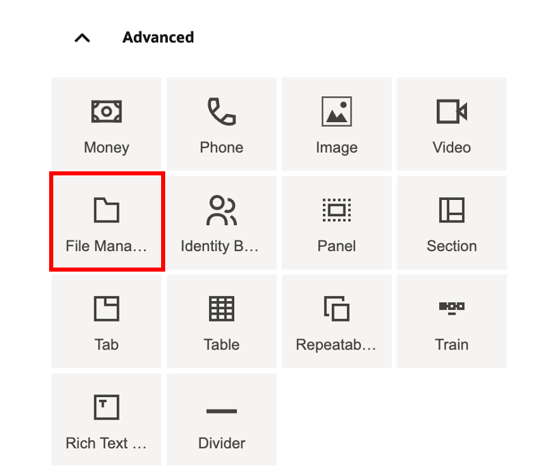Click the Panel dashed-frame icon

click(x=337, y=210)
